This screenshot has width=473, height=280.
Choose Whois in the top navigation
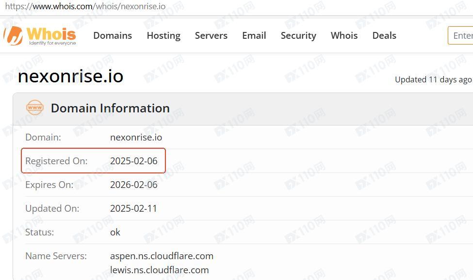[344, 35]
